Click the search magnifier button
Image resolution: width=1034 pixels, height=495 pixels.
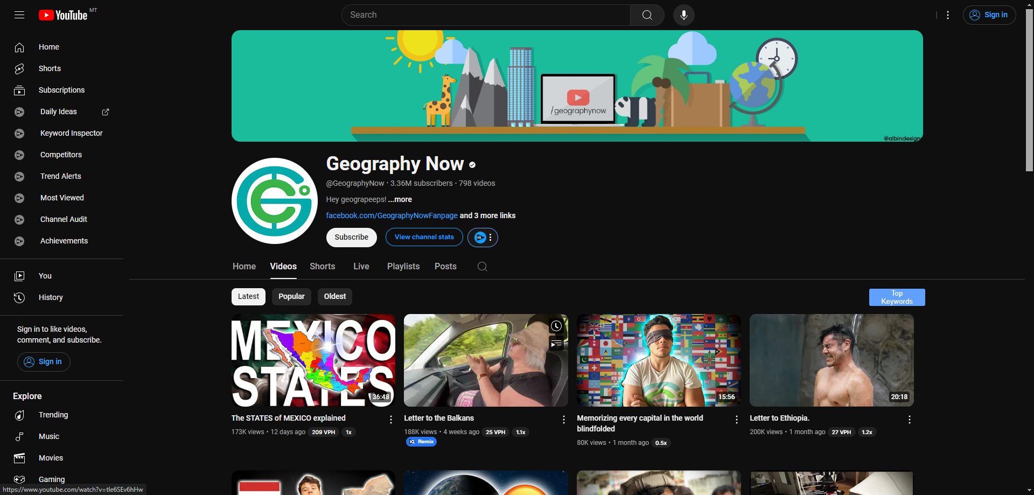[x=647, y=15]
